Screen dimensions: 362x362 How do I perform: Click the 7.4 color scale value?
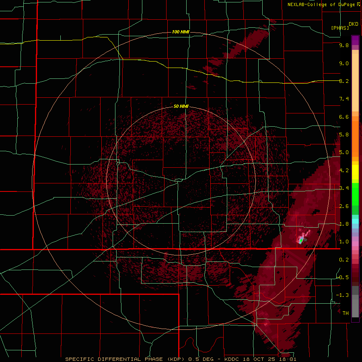tap(344, 99)
